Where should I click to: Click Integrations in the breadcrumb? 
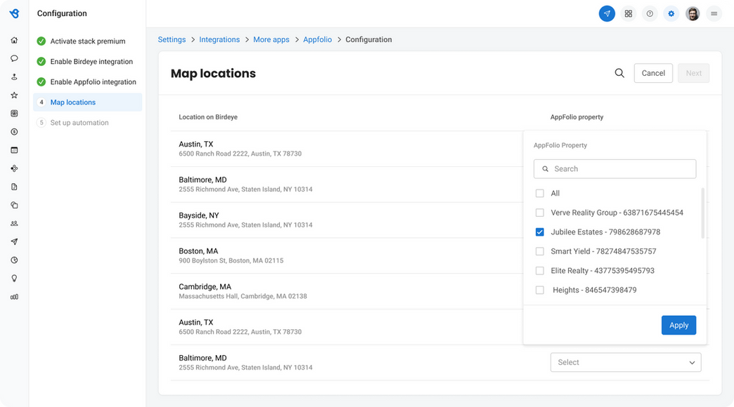(x=219, y=40)
